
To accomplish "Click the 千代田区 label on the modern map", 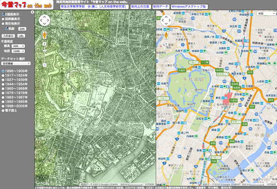I will point(193,79).
